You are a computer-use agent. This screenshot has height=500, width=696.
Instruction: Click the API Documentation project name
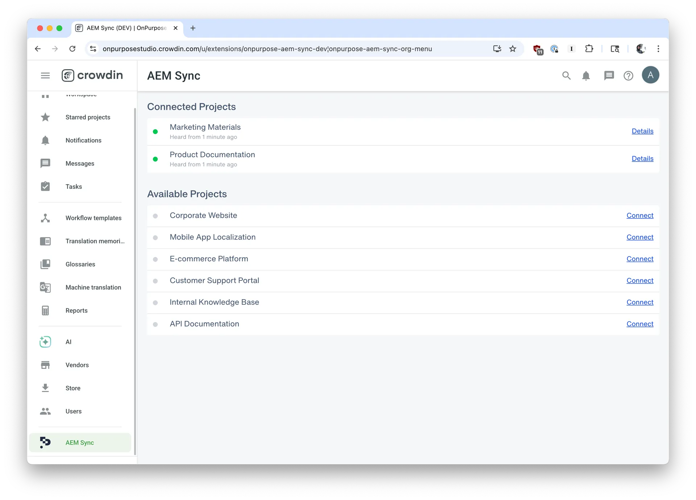point(204,324)
